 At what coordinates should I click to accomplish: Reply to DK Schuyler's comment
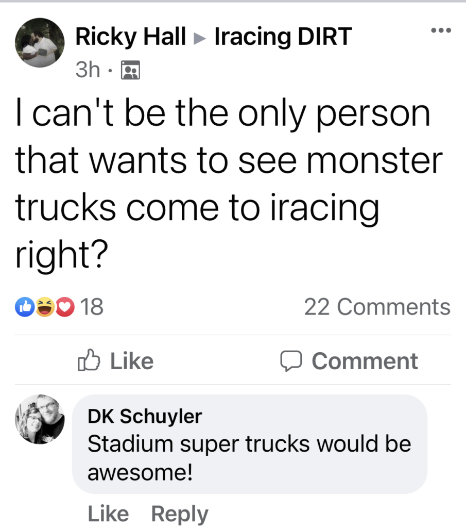(x=180, y=514)
